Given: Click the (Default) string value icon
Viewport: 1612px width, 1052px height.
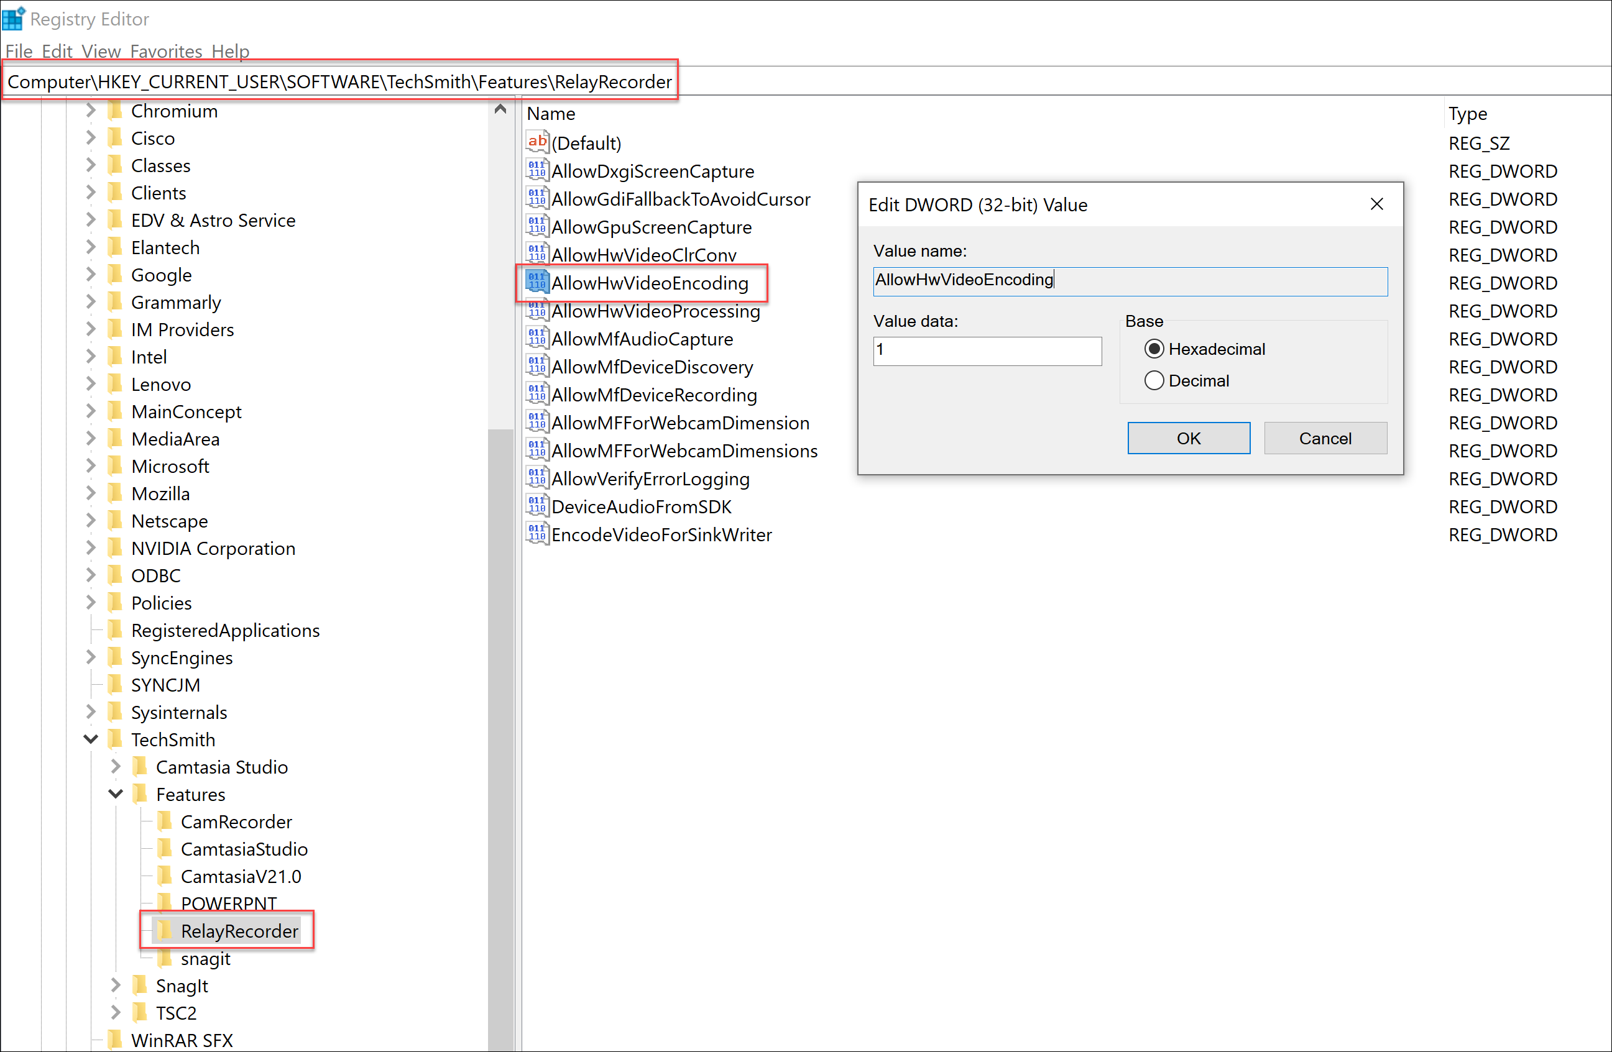Looking at the screenshot, I should [x=537, y=142].
